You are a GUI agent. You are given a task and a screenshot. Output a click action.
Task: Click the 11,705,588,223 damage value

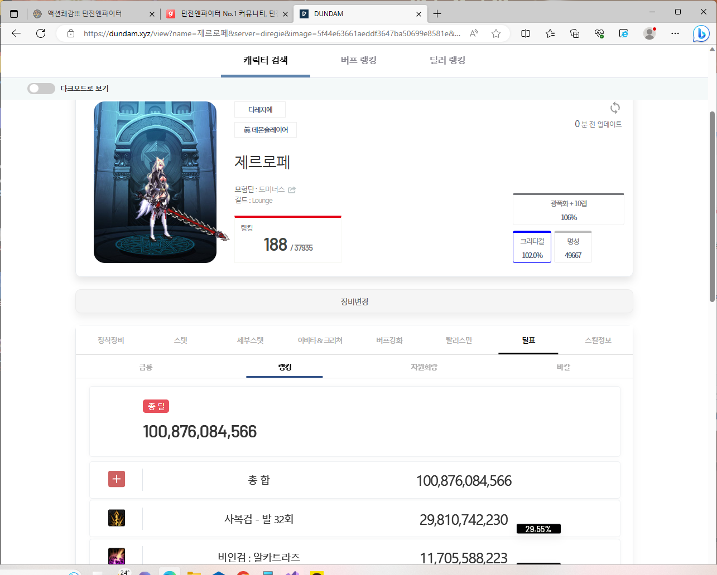[x=464, y=558]
